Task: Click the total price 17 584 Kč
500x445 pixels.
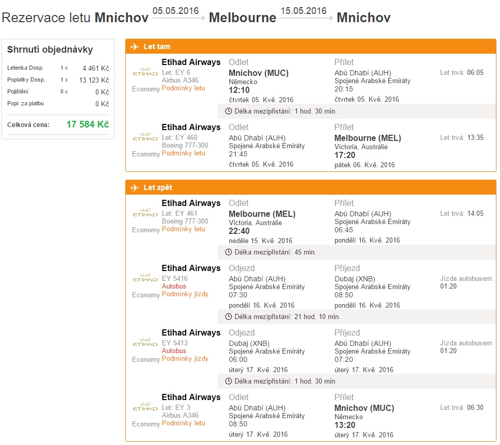Action: coord(88,124)
